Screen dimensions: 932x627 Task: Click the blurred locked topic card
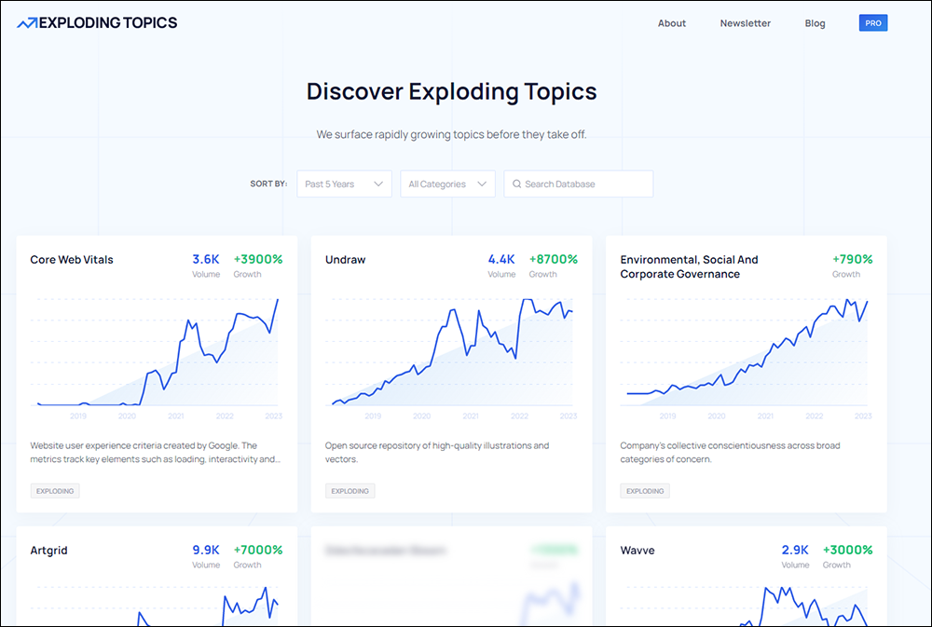(x=452, y=576)
